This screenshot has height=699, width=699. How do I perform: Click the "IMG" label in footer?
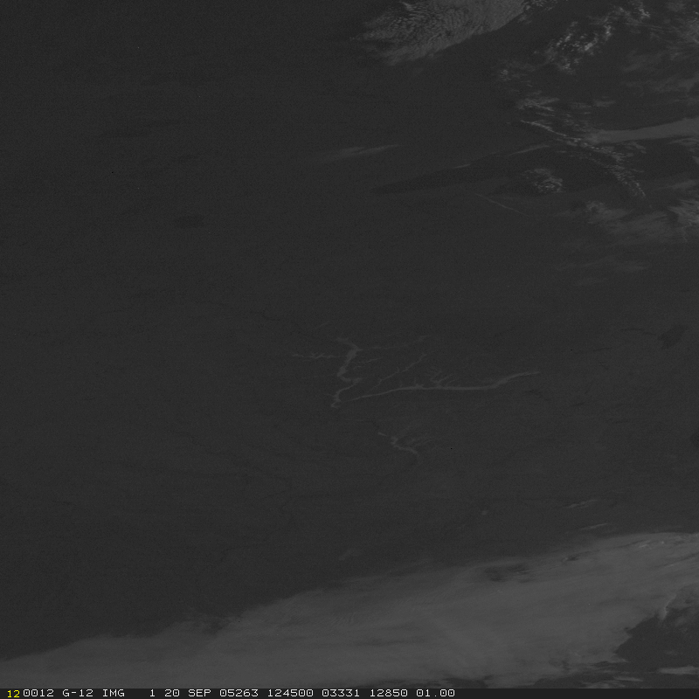click(114, 693)
